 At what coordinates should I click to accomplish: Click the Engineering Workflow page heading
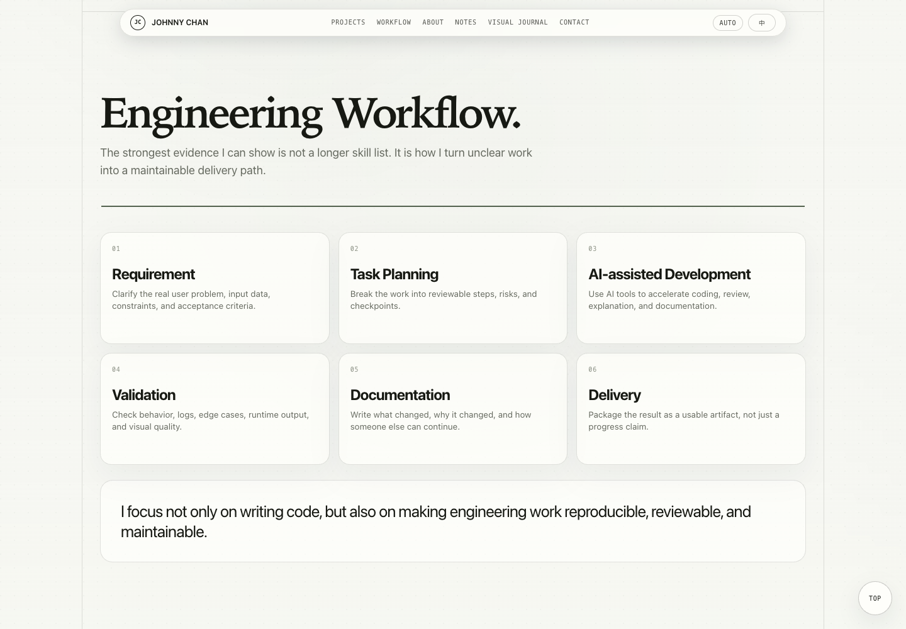[311, 114]
